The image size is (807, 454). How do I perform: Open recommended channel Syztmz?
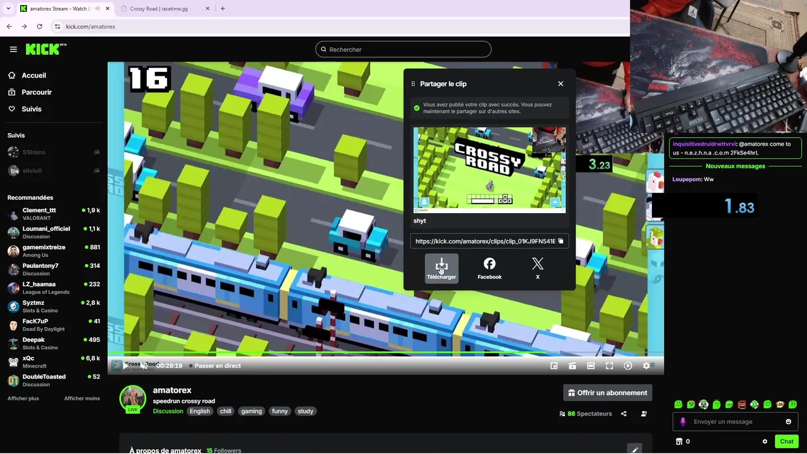pos(54,306)
